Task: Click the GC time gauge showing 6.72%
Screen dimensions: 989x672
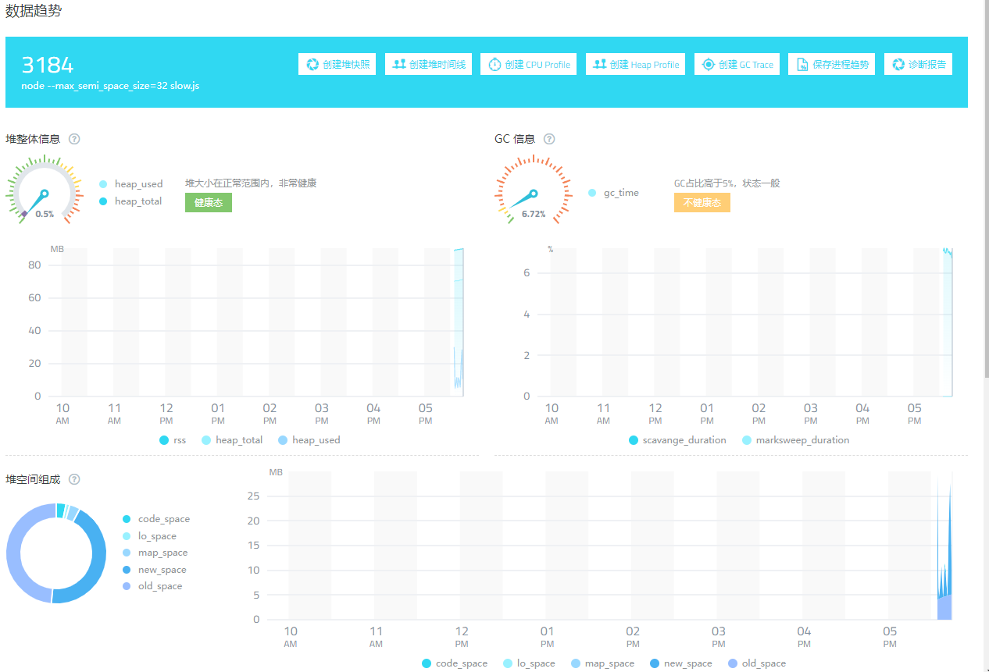Action: click(534, 192)
